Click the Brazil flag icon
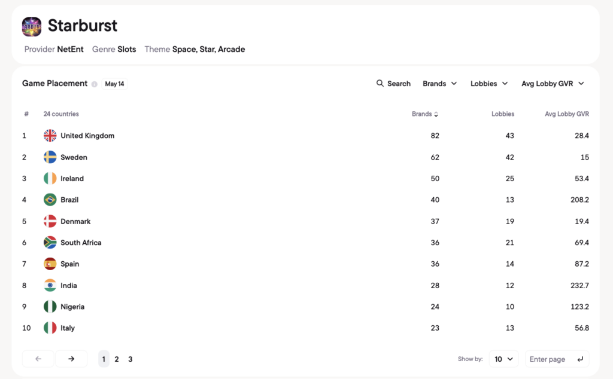Image resolution: width=613 pixels, height=379 pixels. (x=50, y=200)
